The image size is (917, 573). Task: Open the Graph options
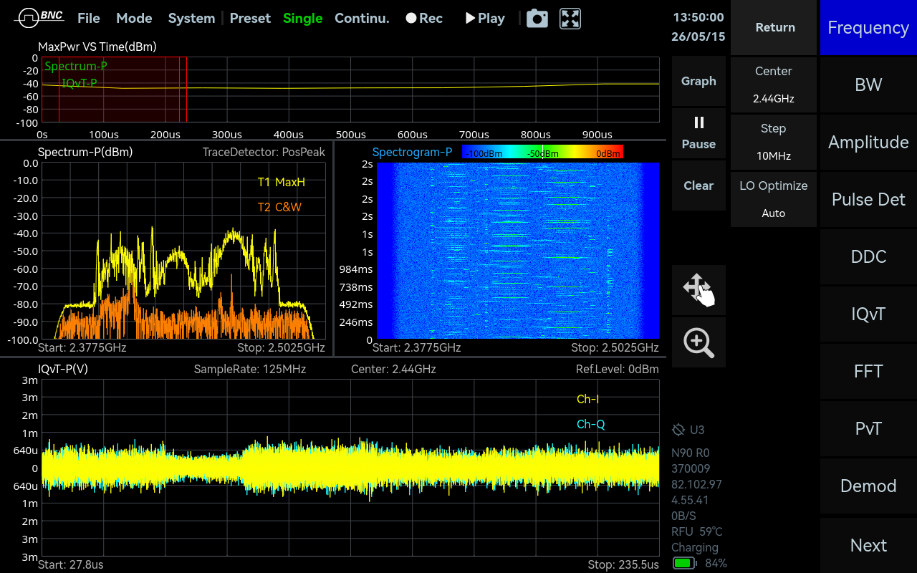pos(698,81)
